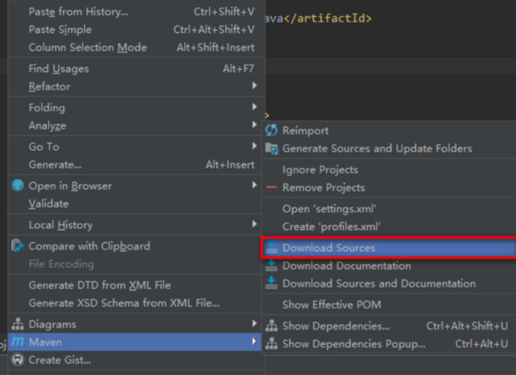Select Generate XSD Schema from XML File
Screen dimensions: 516x375
click(x=136, y=303)
